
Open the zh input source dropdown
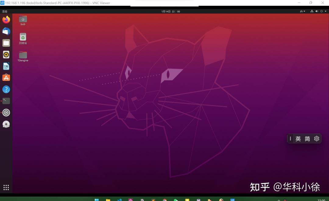[302, 11]
